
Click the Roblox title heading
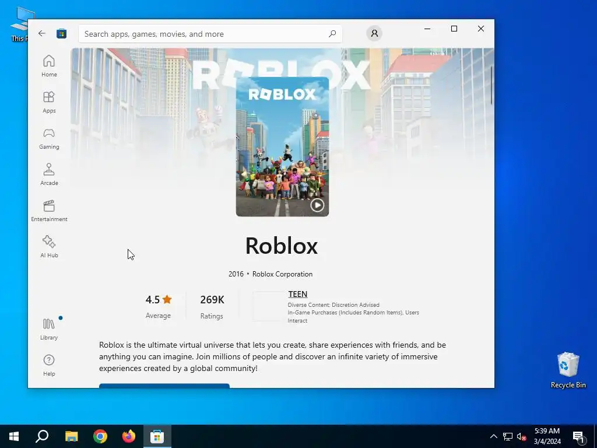282,246
